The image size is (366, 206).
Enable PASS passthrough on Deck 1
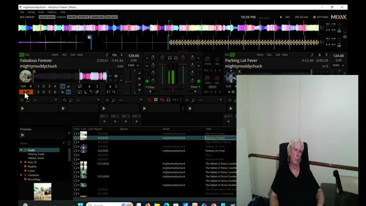[x=80, y=55]
